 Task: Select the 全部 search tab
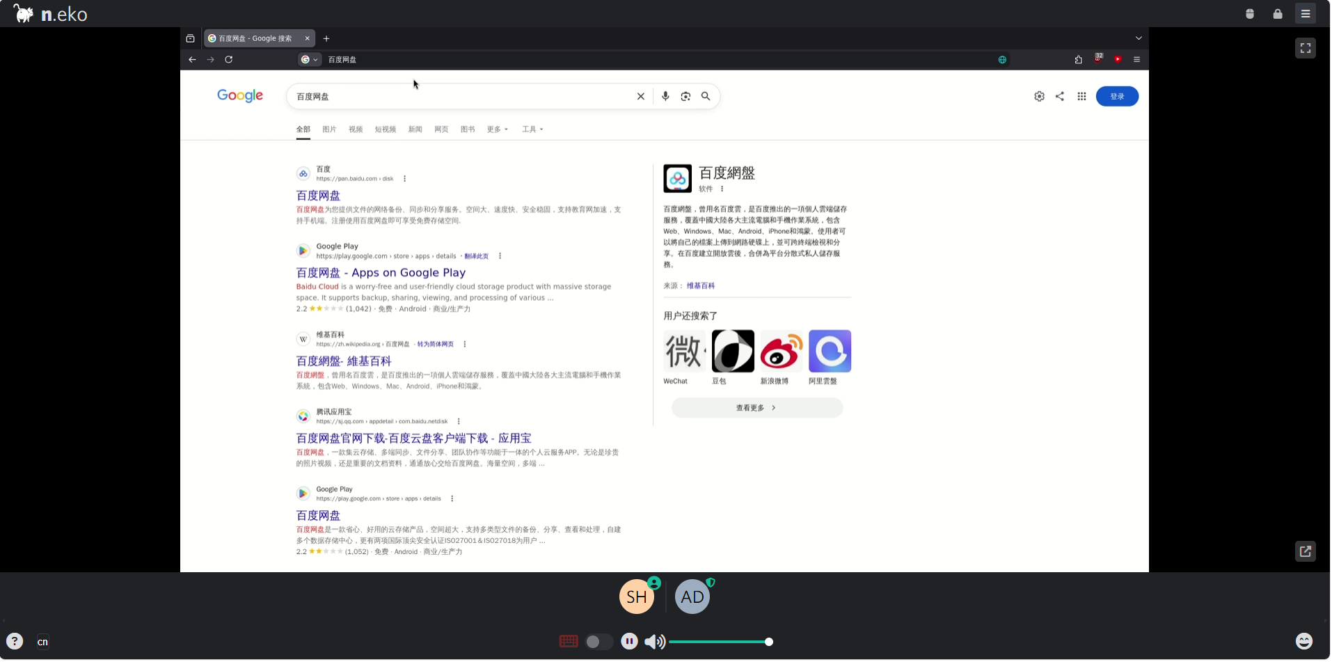tap(303, 129)
